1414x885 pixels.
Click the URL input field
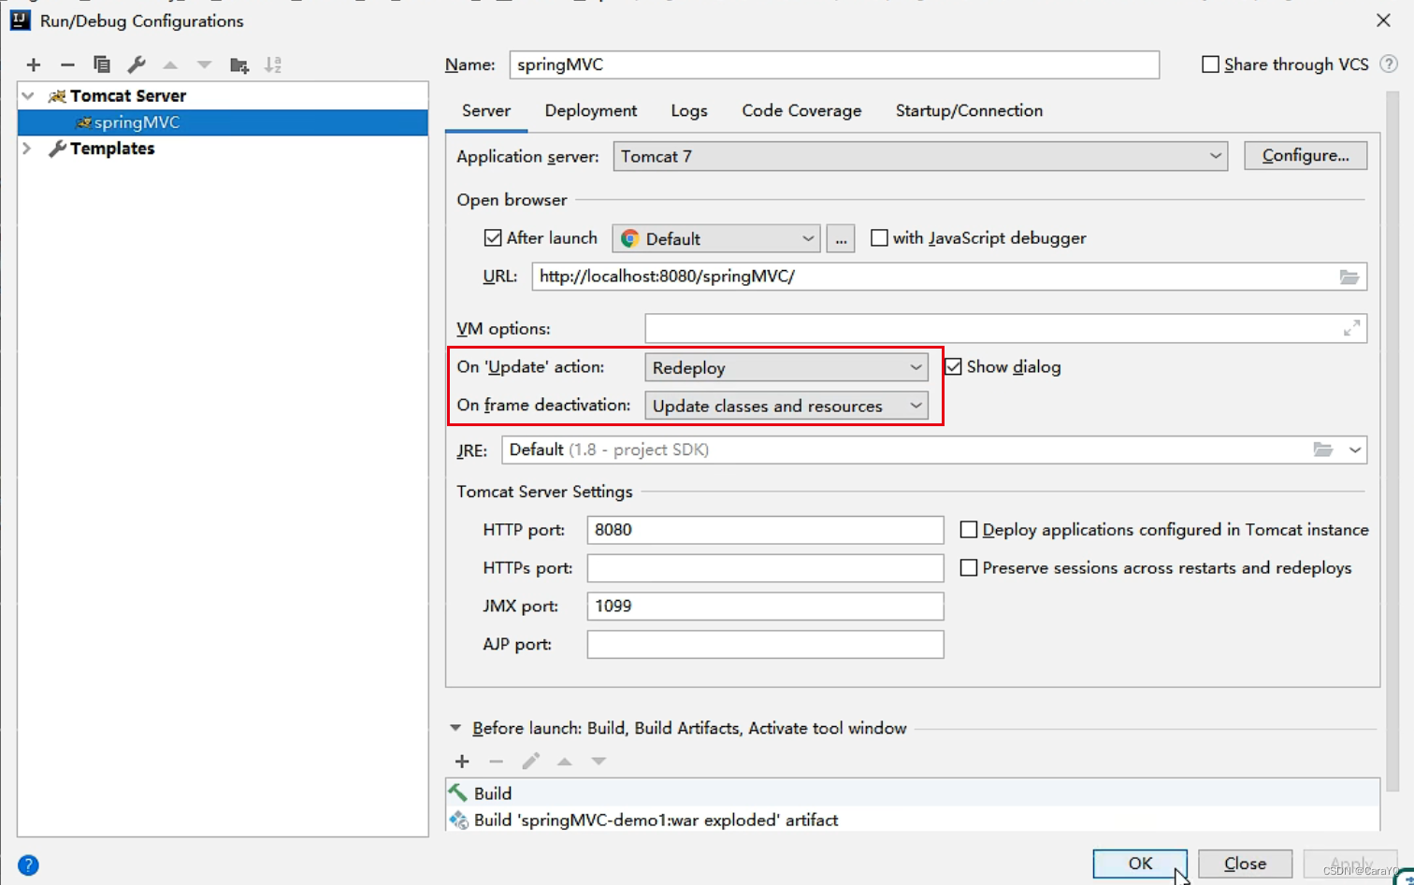point(949,277)
